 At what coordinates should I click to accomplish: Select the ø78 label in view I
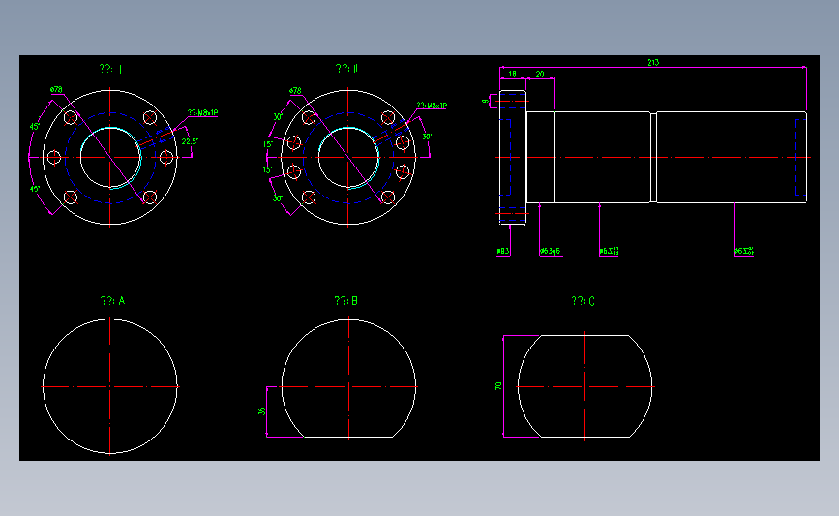(x=56, y=90)
